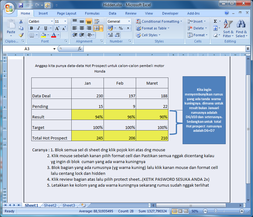This screenshot has width=253, height=217.
Task: Zoom in with the plus button
Action: click(x=242, y=211)
